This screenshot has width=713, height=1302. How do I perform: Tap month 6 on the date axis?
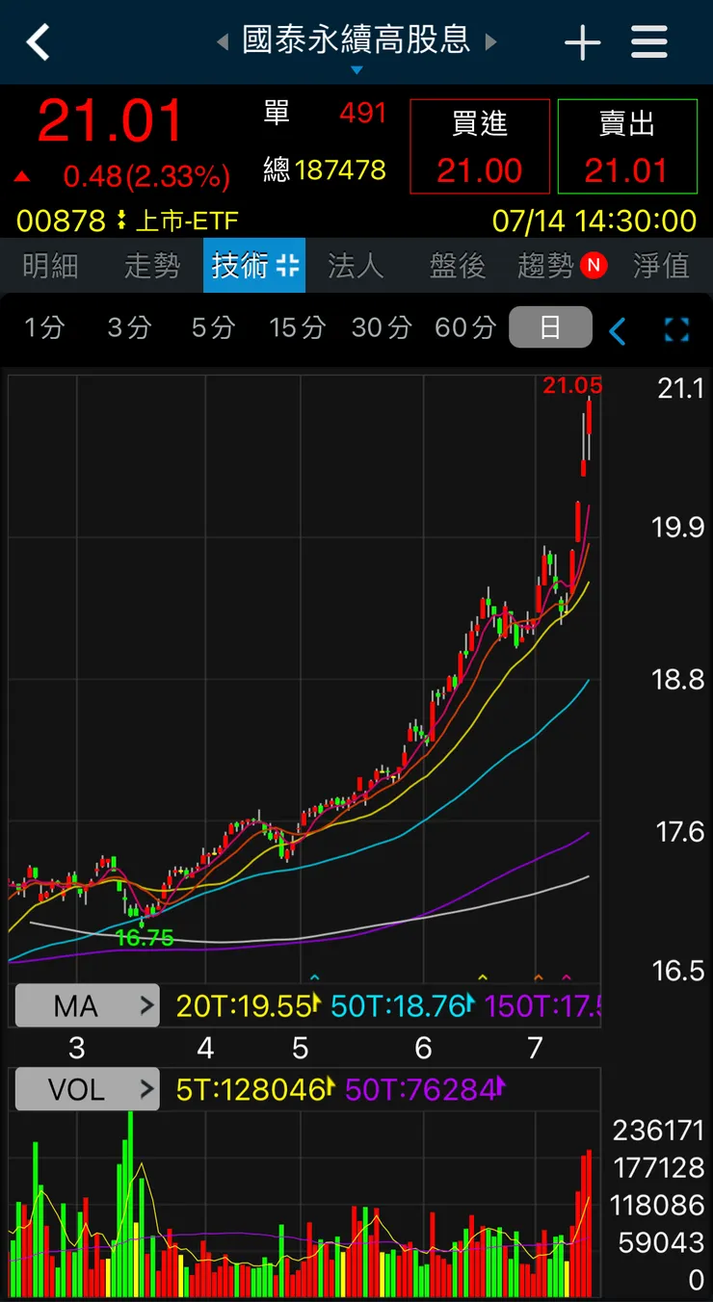click(423, 1048)
